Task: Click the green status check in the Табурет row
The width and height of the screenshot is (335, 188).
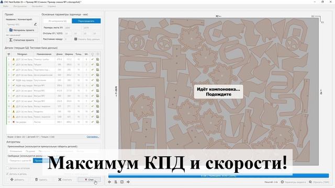Action: click(x=14, y=65)
